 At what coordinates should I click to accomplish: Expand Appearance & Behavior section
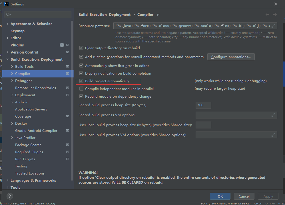click(x=7, y=24)
